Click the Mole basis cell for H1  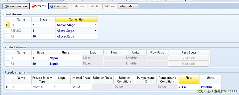tap(93, 58)
